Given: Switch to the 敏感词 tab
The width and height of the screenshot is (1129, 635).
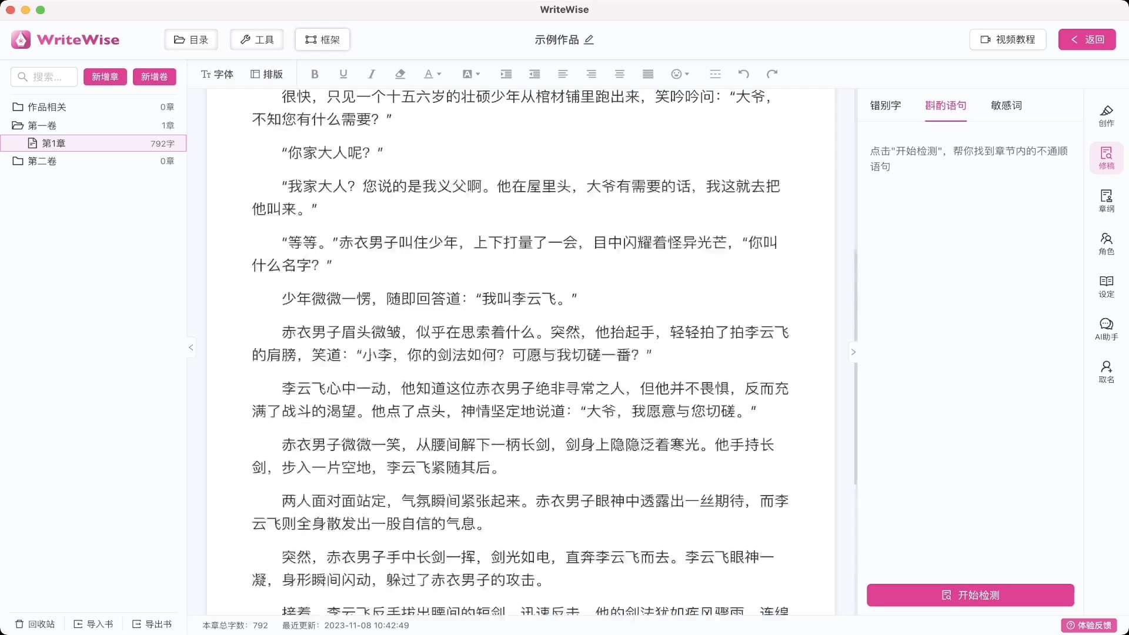Looking at the screenshot, I should (x=1006, y=105).
